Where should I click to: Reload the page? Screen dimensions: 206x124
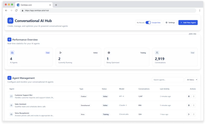[x=16, y=10]
